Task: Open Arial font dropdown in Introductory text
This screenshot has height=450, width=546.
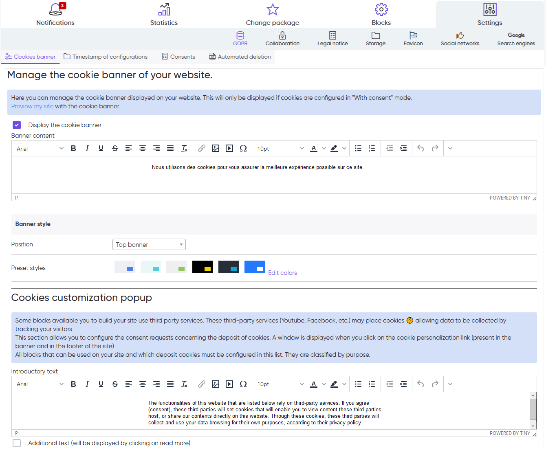Action: [x=40, y=384]
